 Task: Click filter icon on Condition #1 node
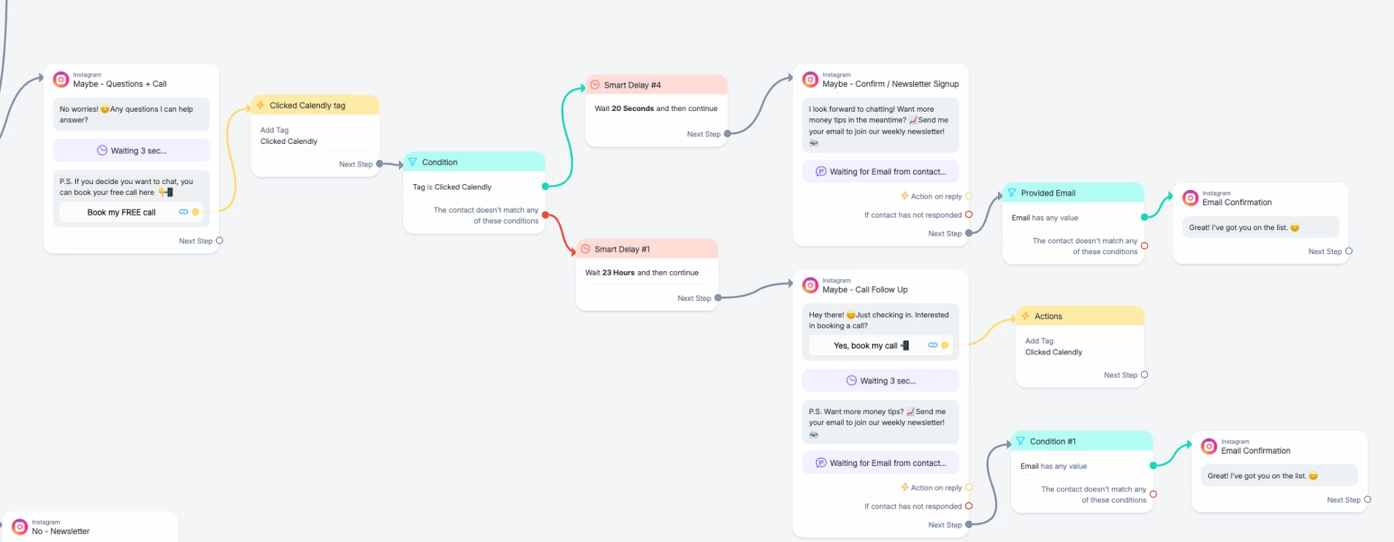coord(1021,441)
